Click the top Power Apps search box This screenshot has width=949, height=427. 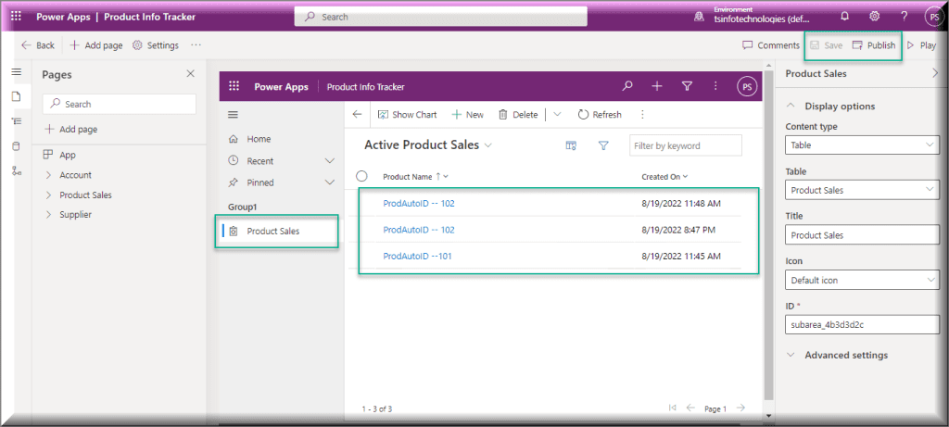(x=440, y=17)
